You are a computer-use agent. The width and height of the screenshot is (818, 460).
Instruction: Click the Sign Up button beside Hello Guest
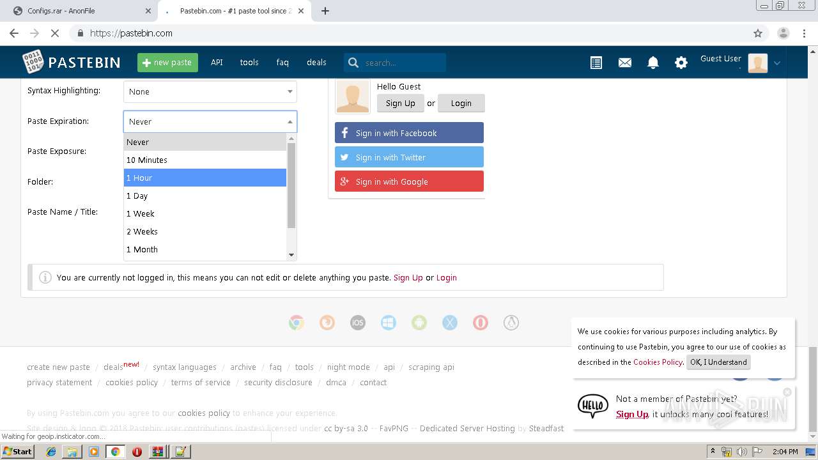(401, 103)
